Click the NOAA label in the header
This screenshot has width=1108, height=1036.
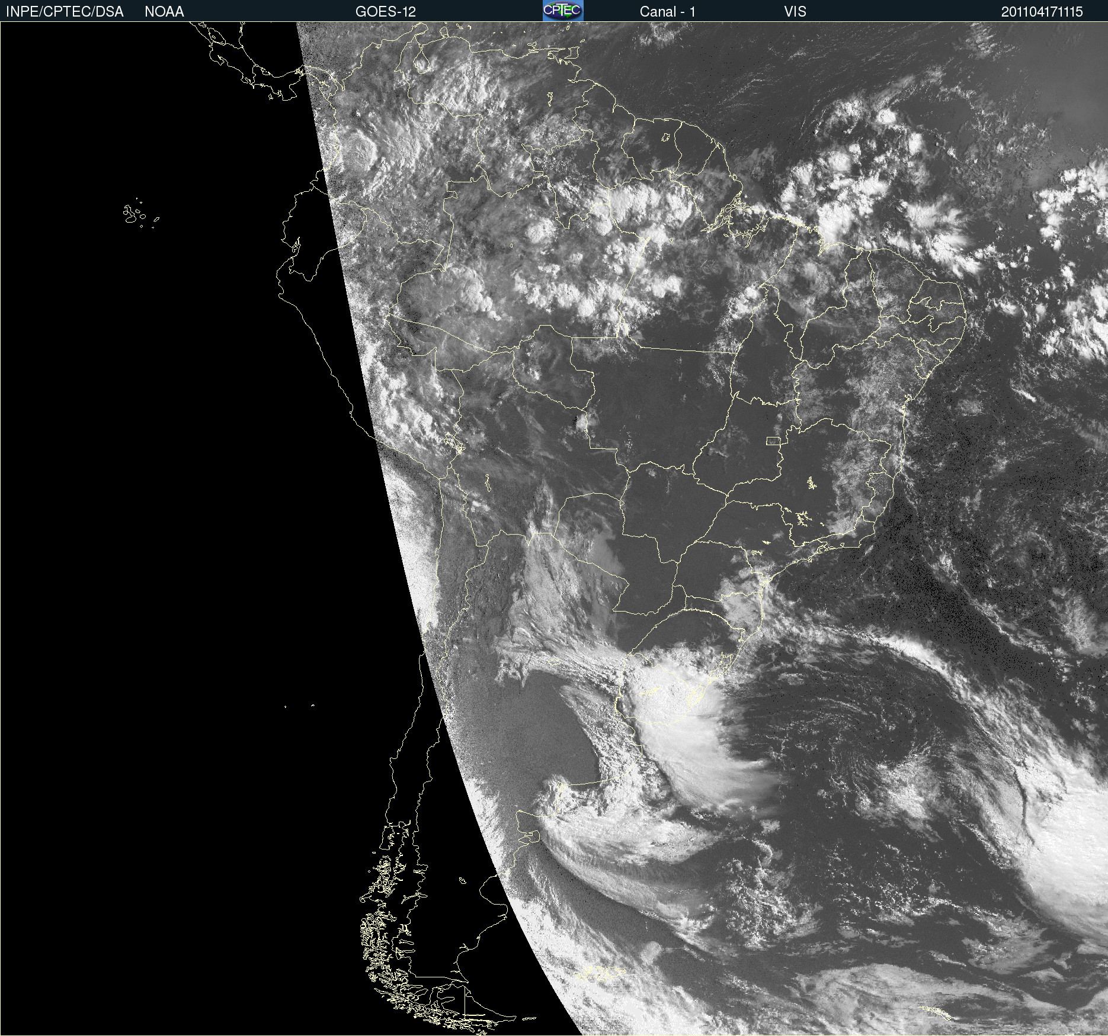pos(164,11)
